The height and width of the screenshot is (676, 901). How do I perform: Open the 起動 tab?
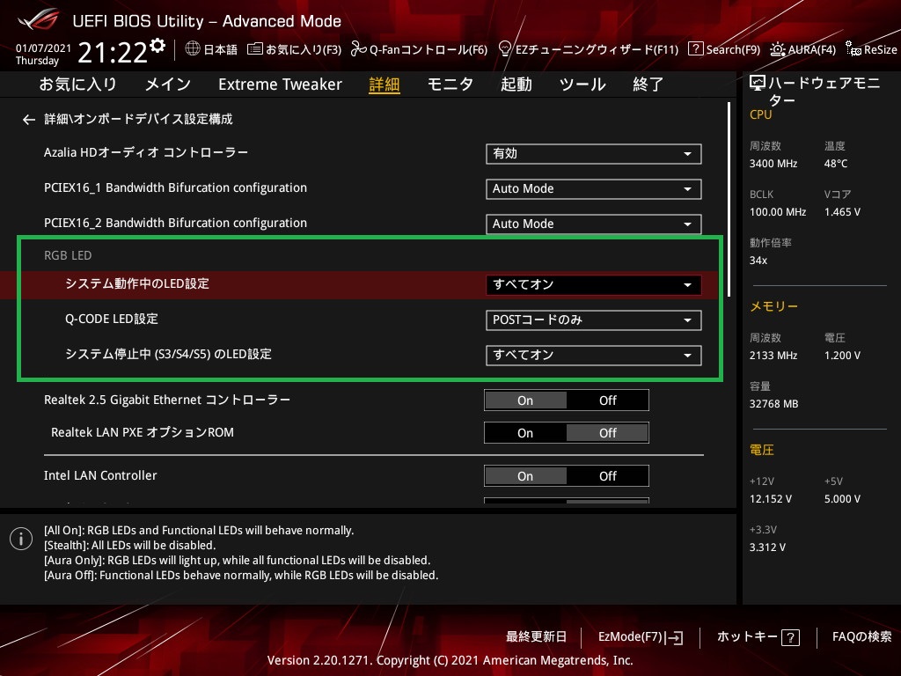click(516, 84)
